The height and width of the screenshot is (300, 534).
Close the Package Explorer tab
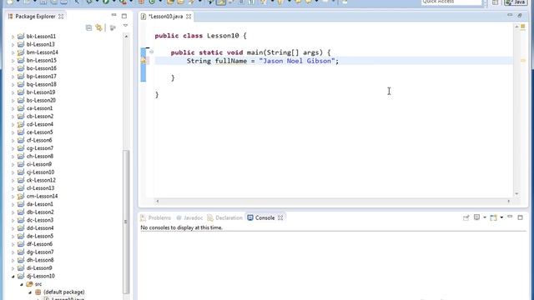click(61, 17)
